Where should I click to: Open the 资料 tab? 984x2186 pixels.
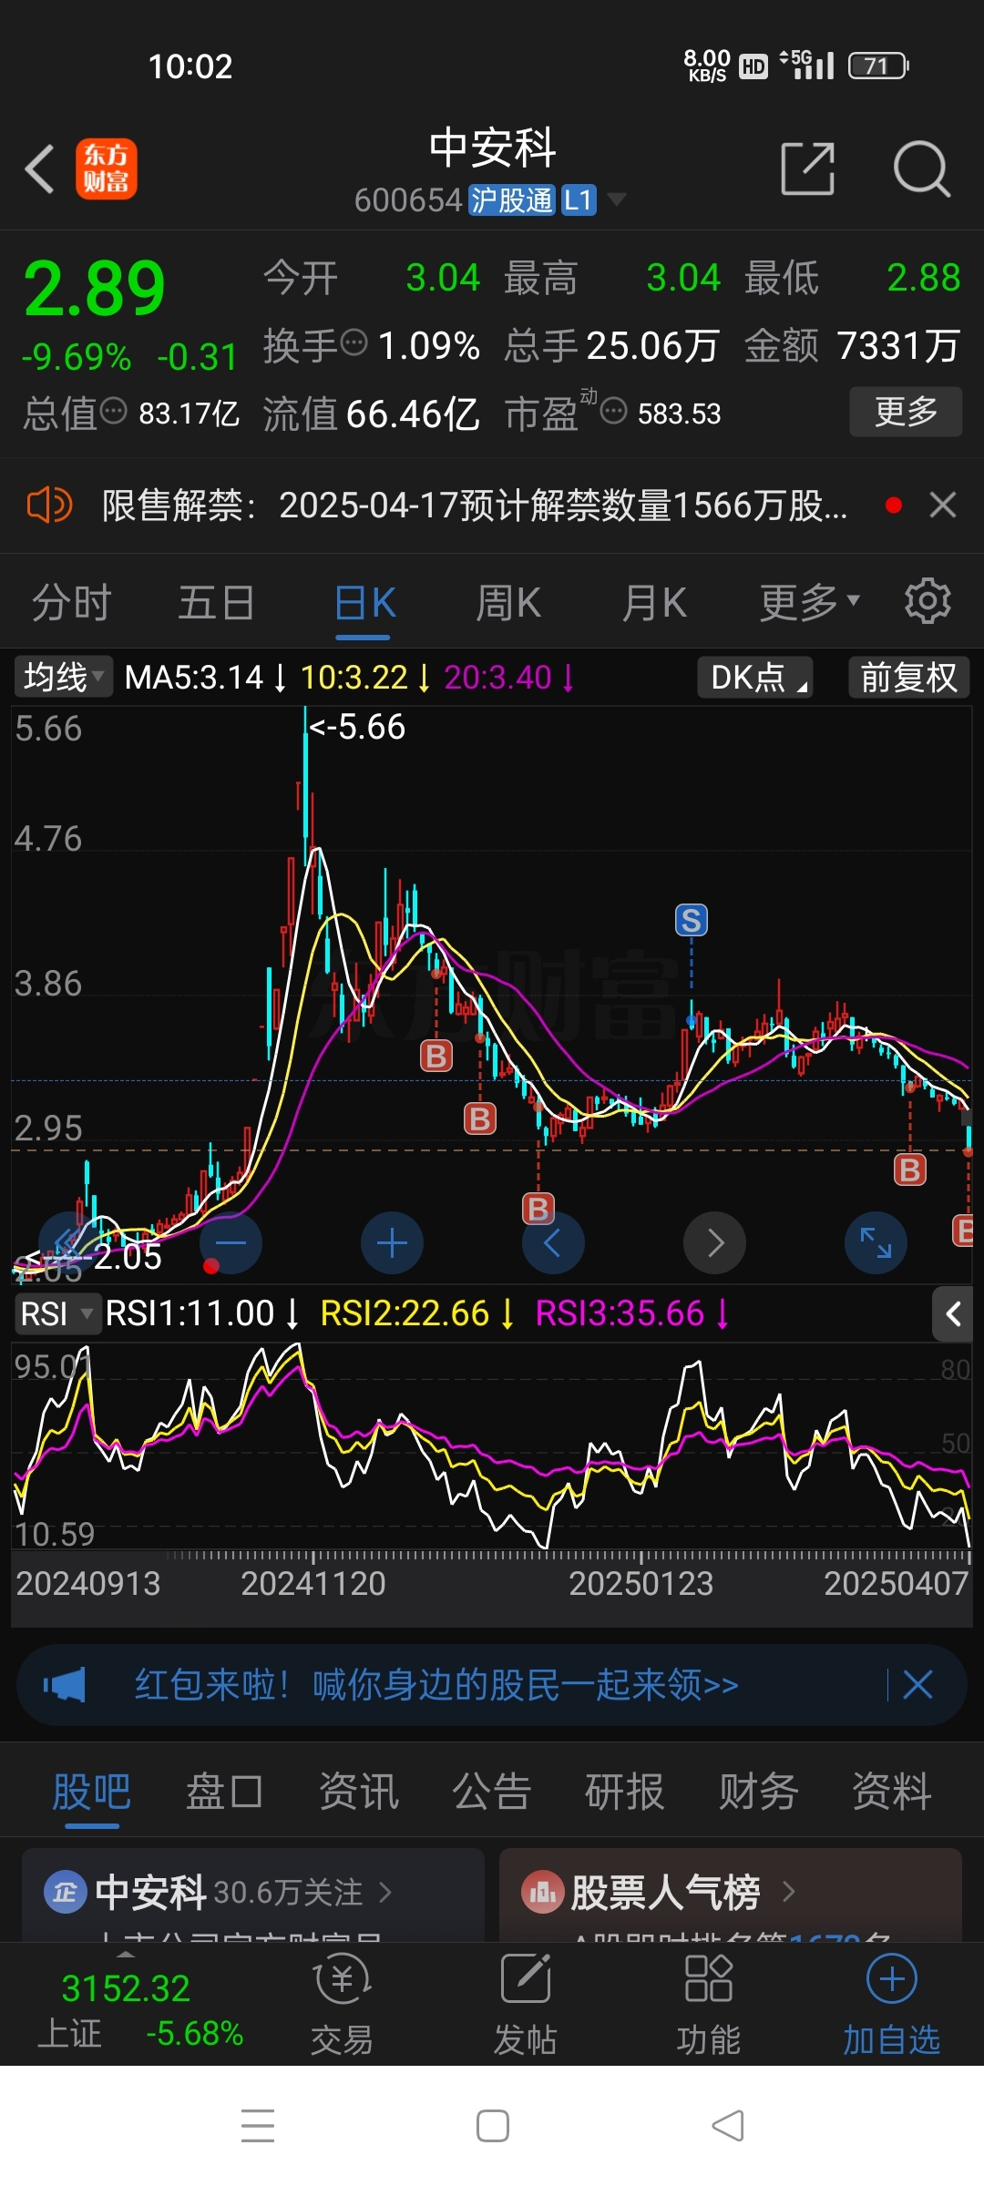click(x=891, y=1791)
